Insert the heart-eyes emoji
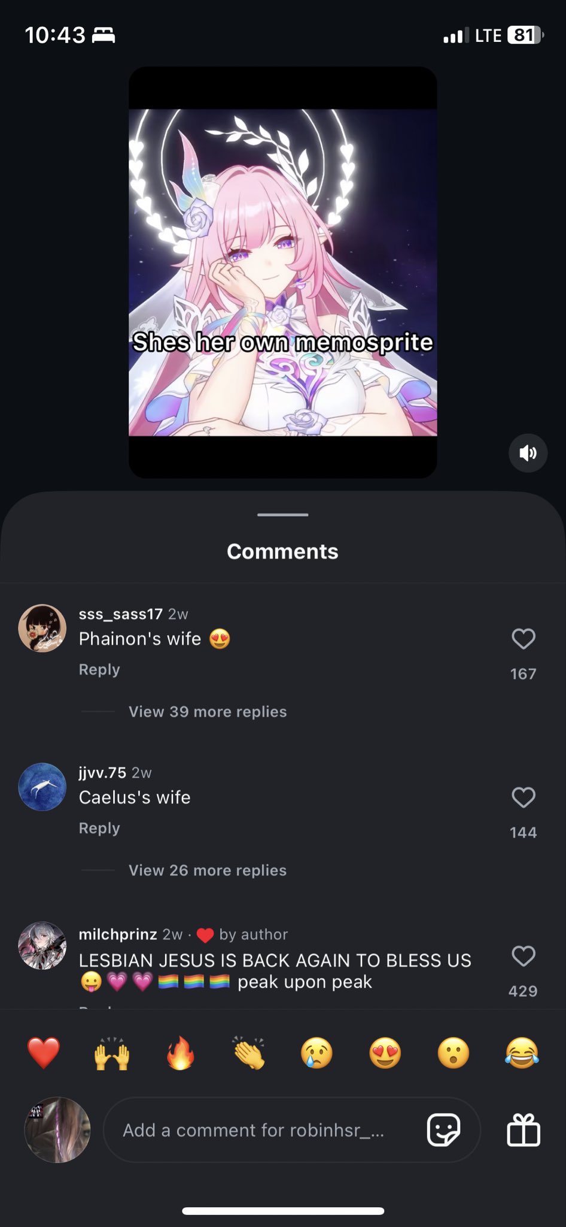 (x=385, y=1053)
